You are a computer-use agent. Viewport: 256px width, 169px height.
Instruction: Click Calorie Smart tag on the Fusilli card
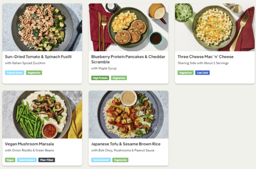coord(14,73)
